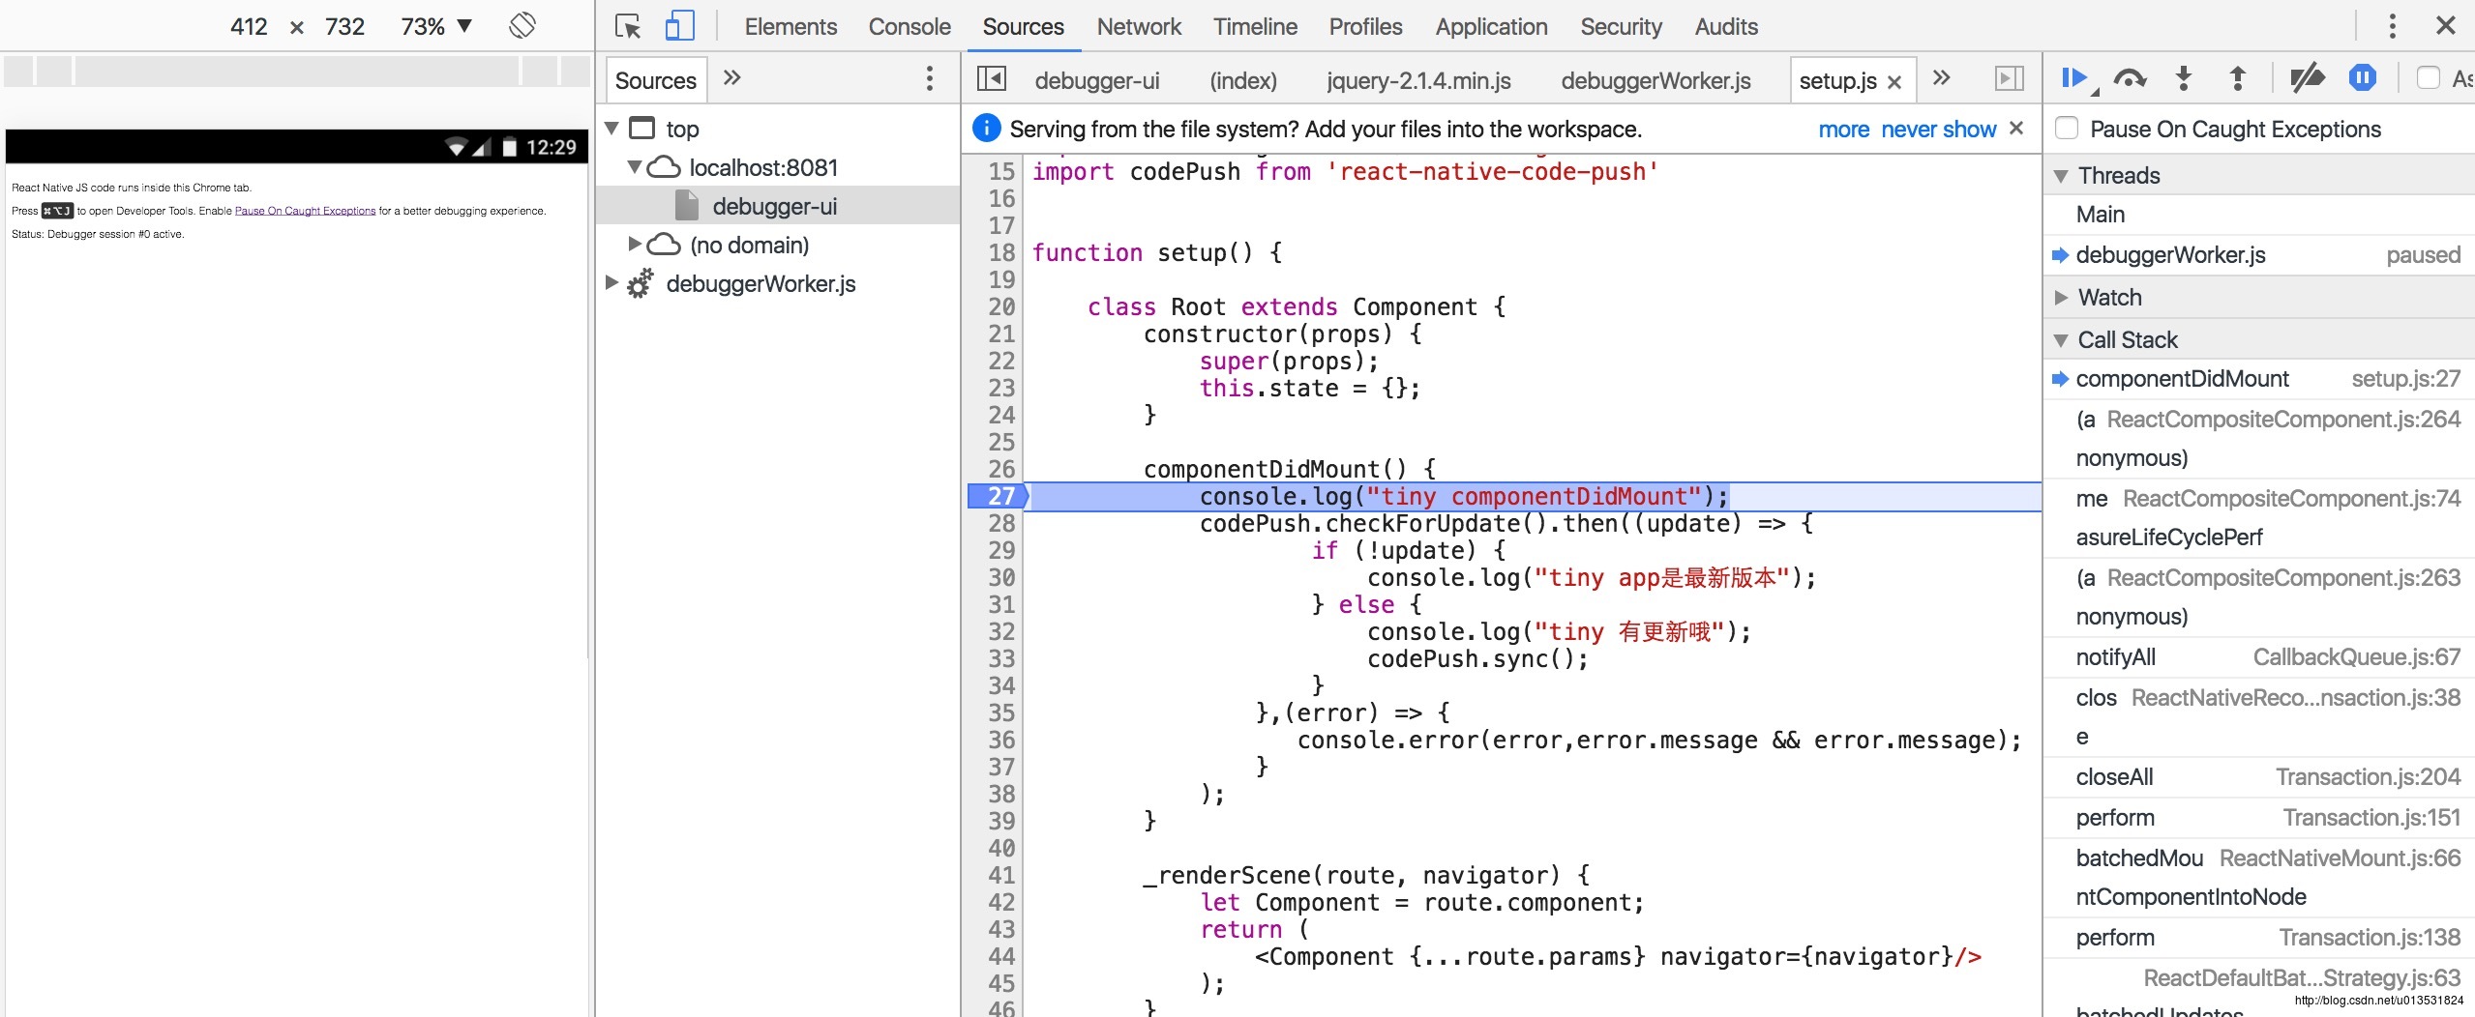
Task: Step into next function call
Action: [2184, 78]
